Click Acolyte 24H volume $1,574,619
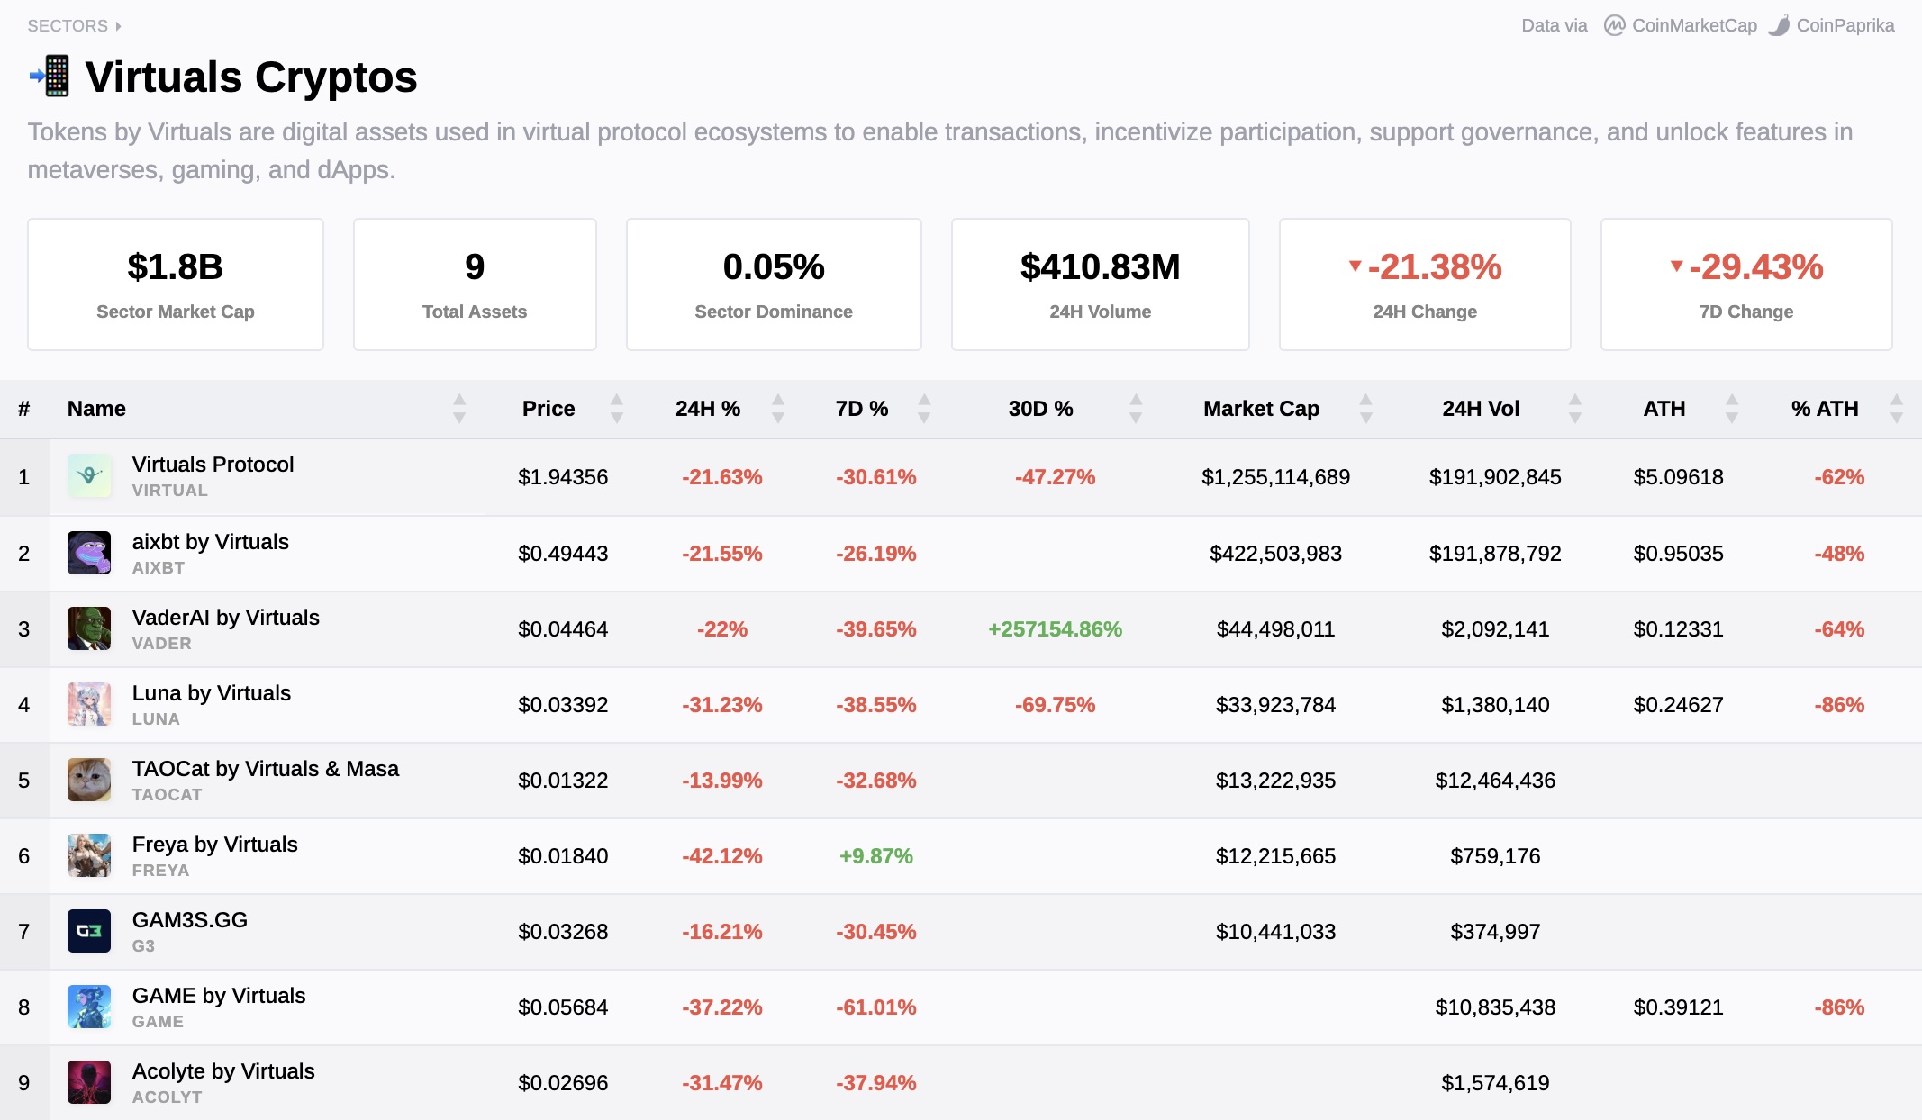Image resolution: width=1922 pixels, height=1120 pixels. click(x=1495, y=1083)
